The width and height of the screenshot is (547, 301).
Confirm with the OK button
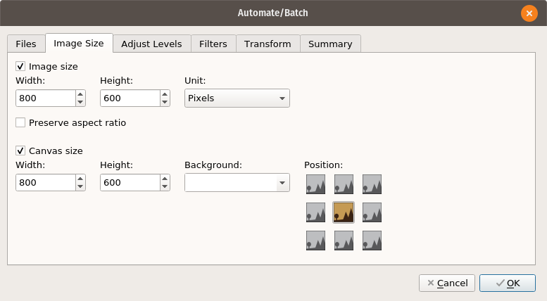508,283
